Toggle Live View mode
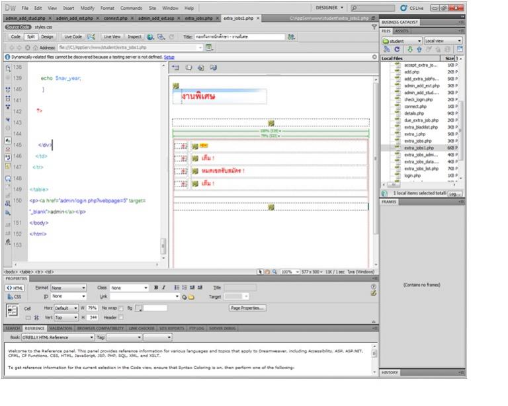The image size is (508, 406). tap(112, 37)
